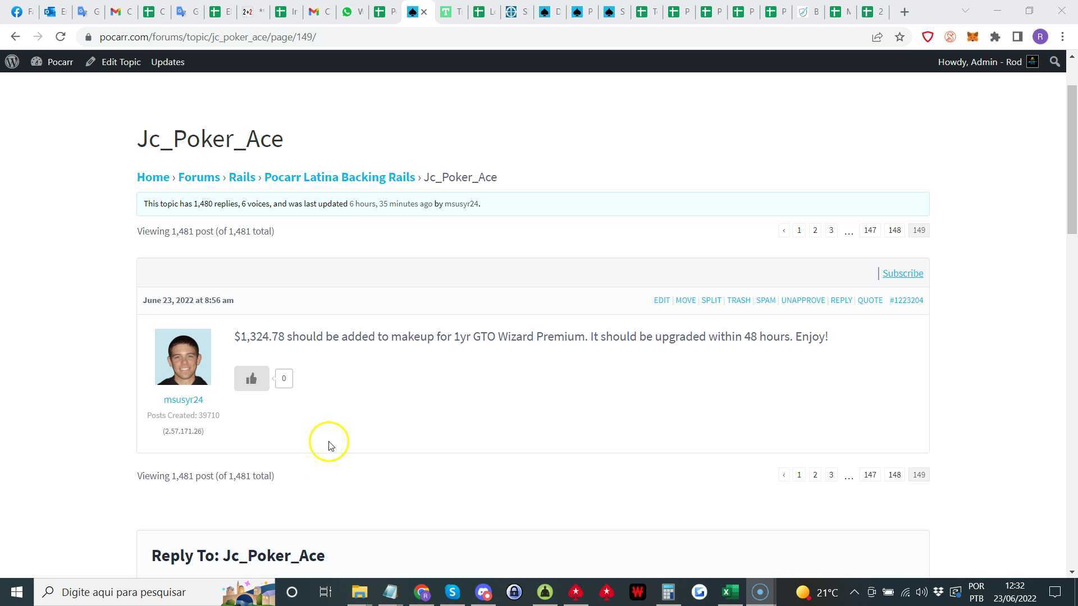Image resolution: width=1078 pixels, height=606 pixels.
Task: Open the Windows Start menu
Action: (x=17, y=592)
